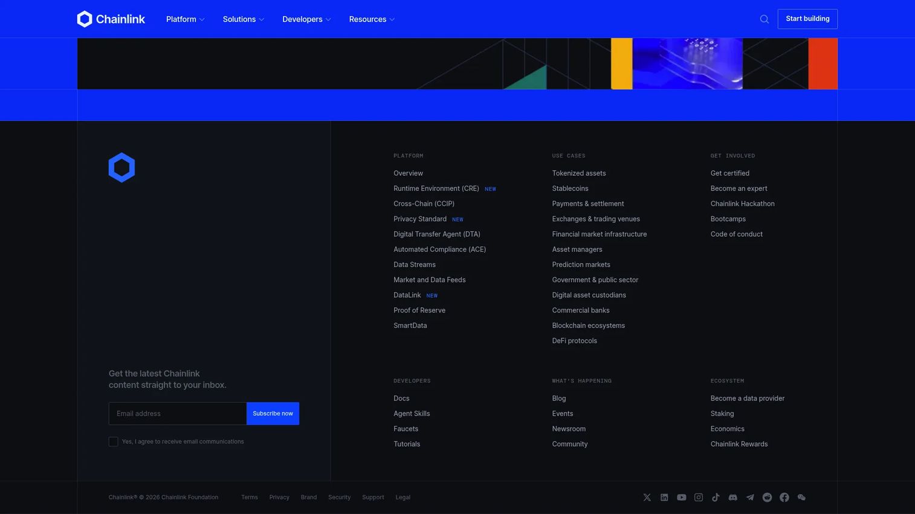Open the WeChat social icon
Image resolution: width=915 pixels, height=514 pixels.
coord(801,497)
